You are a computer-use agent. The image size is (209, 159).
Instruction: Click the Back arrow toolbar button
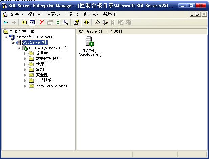pyautogui.click(x=6, y=22)
